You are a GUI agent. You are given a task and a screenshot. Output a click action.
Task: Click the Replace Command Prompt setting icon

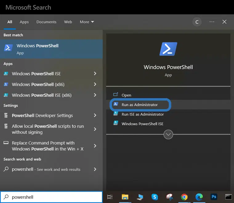(x=6, y=143)
